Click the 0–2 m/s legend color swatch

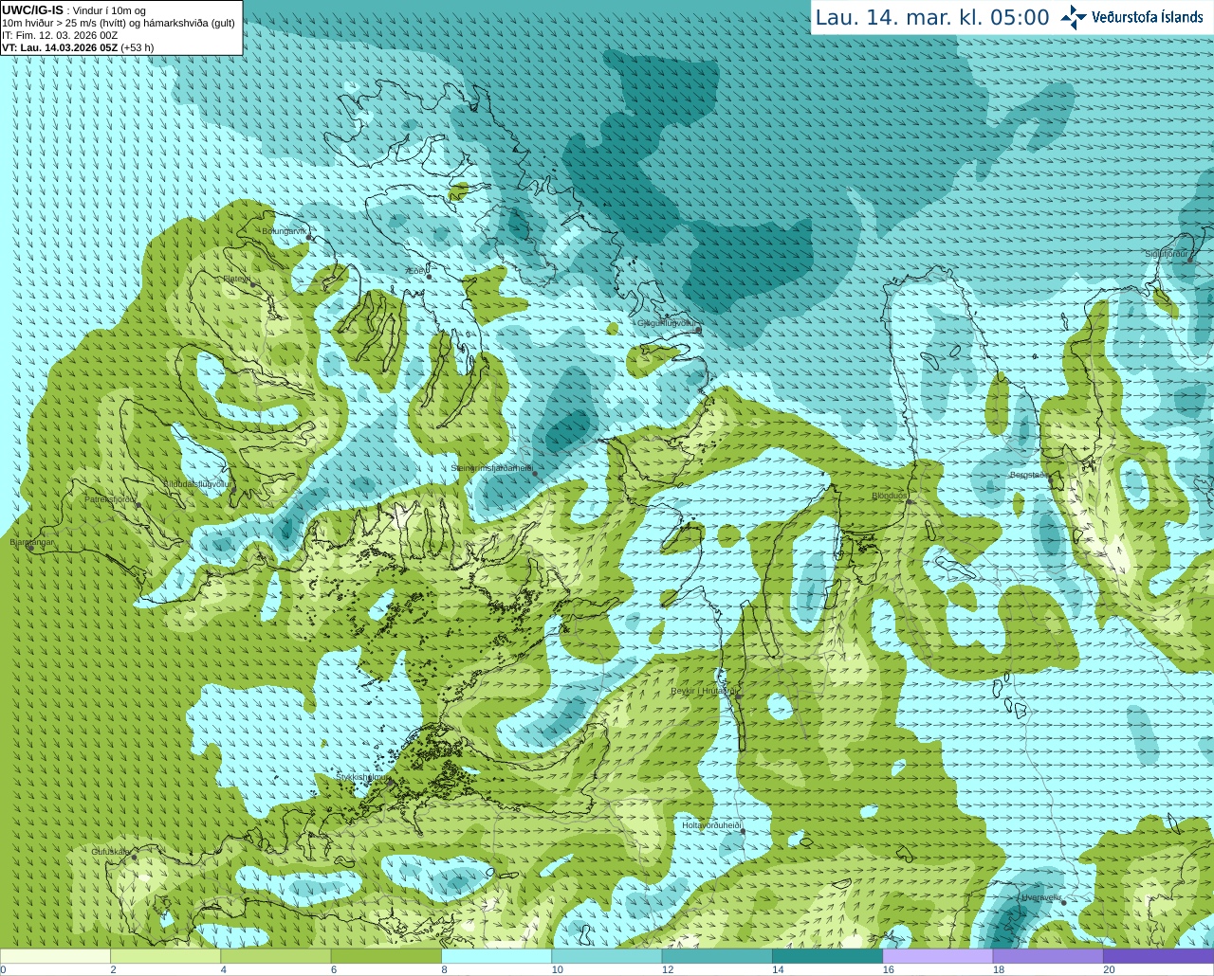(55, 956)
